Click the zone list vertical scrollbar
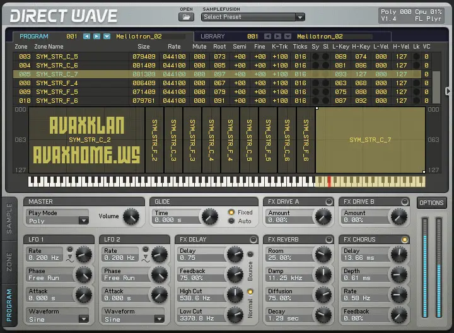 [436, 87]
